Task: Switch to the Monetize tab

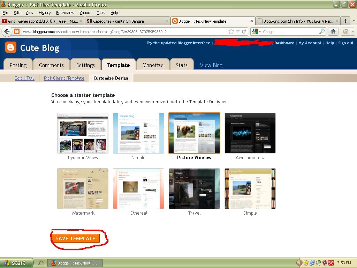Action: click(153, 65)
